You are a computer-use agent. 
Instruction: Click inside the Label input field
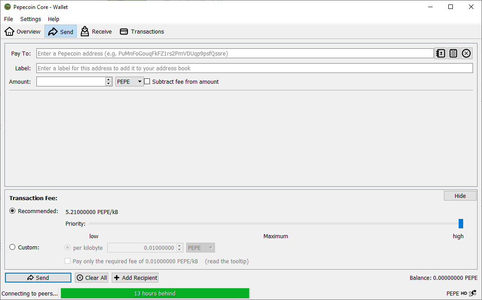pyautogui.click(x=180, y=68)
